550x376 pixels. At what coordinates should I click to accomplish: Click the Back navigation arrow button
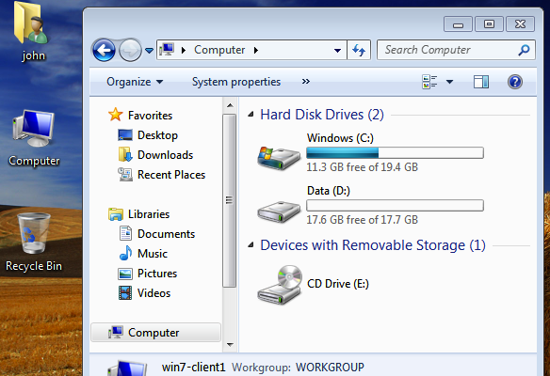click(104, 50)
